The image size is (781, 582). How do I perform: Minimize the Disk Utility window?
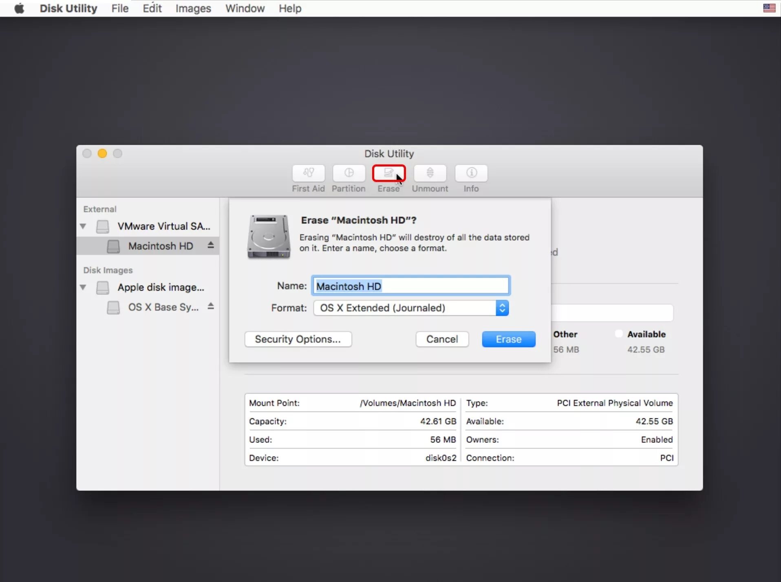click(x=102, y=153)
